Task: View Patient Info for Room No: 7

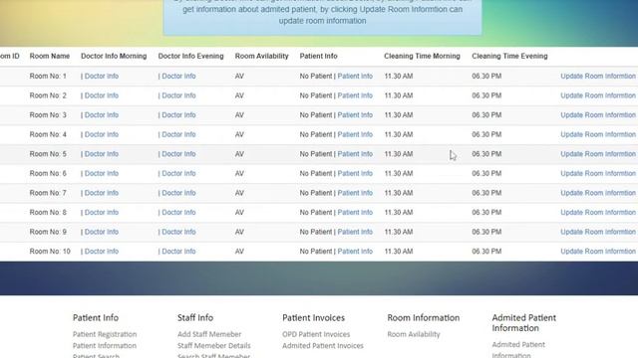Action: (355, 193)
